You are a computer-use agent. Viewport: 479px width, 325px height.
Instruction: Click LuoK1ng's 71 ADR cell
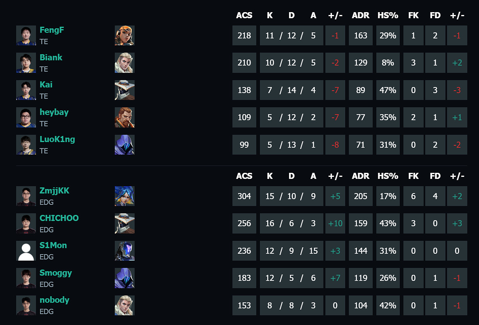coord(361,145)
